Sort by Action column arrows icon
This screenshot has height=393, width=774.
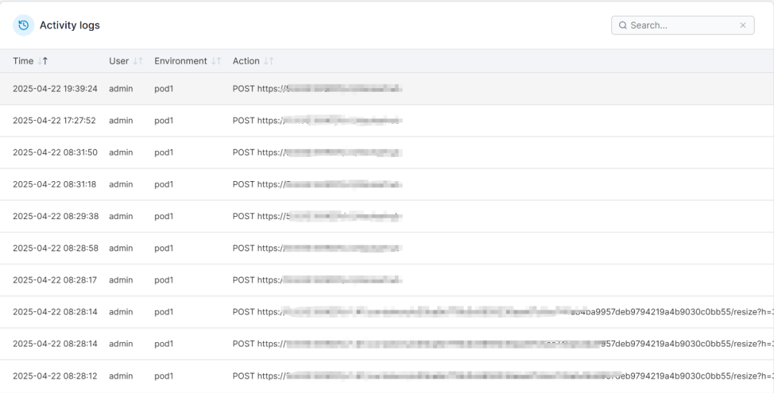point(269,62)
